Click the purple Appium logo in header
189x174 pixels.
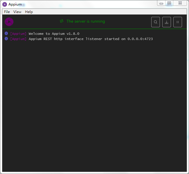click(9, 22)
